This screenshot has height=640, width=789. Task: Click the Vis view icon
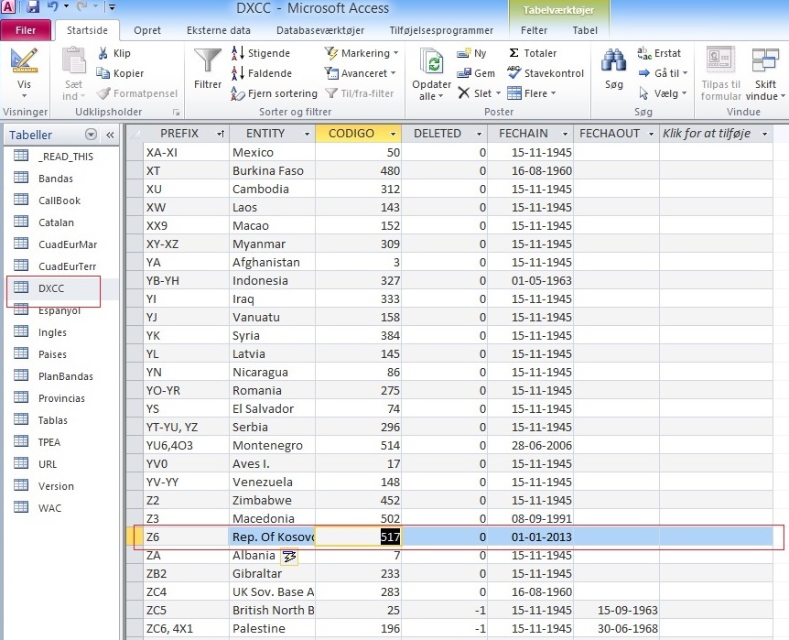pyautogui.click(x=24, y=62)
